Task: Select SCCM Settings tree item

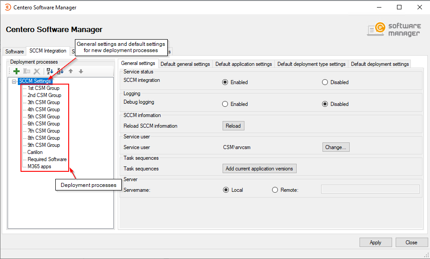Action: point(35,81)
